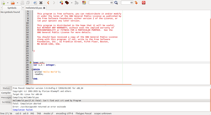The image size is (211, 115).
Task: Click the "line: 27 / 36" status bar entry
Action: click(x=6, y=113)
